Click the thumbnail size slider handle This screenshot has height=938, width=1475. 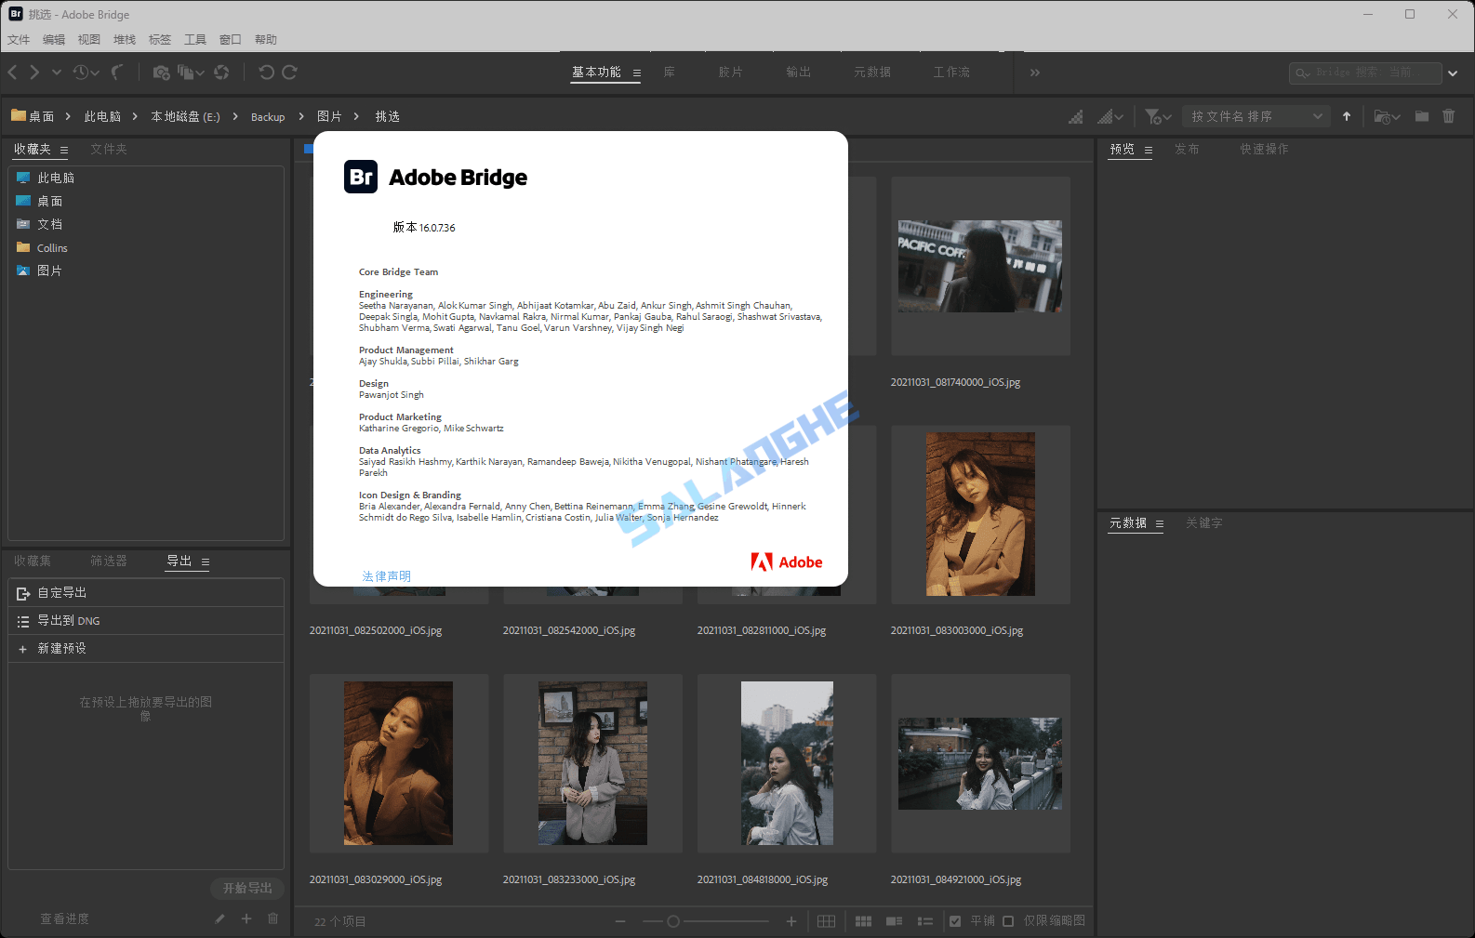pos(673,921)
